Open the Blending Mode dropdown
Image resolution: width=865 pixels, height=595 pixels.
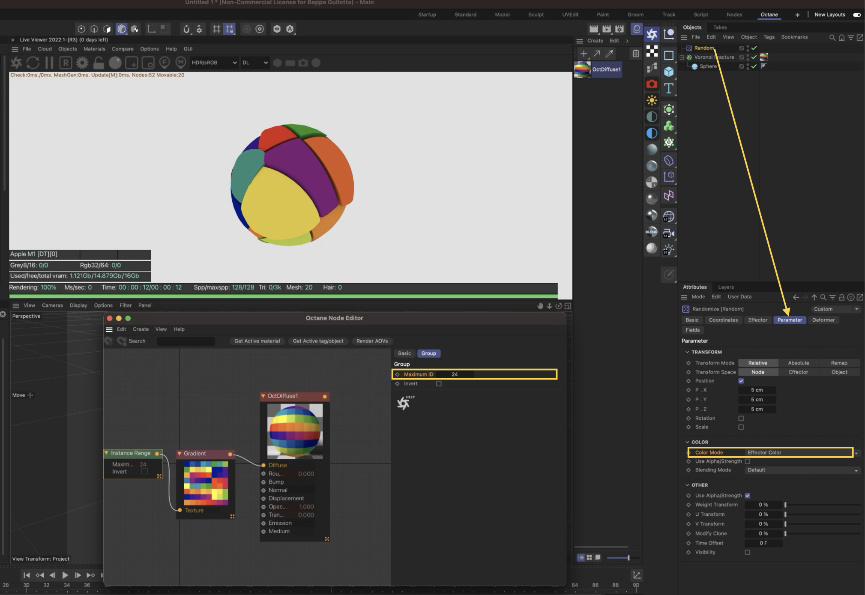[x=802, y=470]
